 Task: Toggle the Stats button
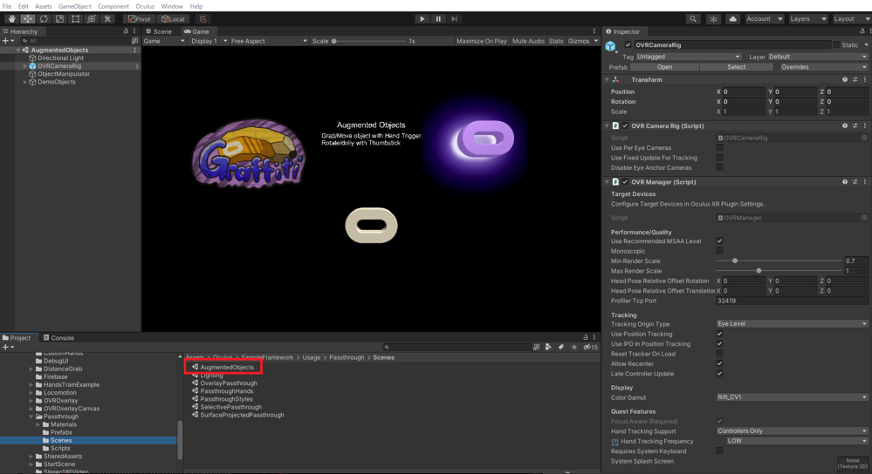[555, 41]
